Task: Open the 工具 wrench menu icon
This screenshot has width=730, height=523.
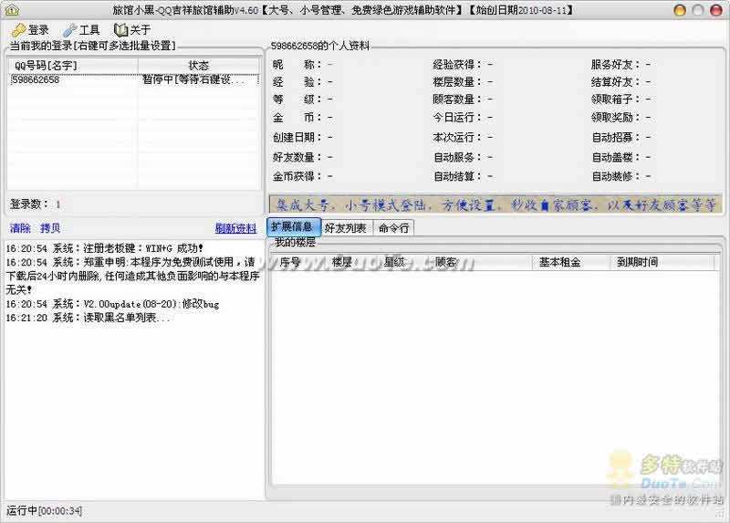Action: click(x=70, y=30)
